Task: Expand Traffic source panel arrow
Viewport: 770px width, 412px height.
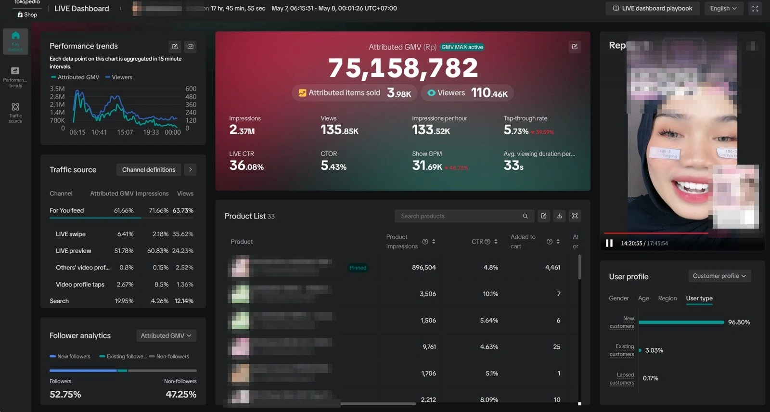Action: [x=191, y=169]
